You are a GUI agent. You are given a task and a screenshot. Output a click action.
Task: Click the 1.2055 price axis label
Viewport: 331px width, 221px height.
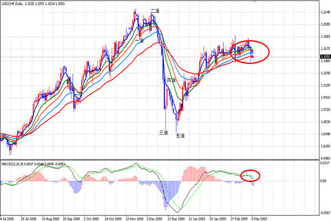click(325, 24)
